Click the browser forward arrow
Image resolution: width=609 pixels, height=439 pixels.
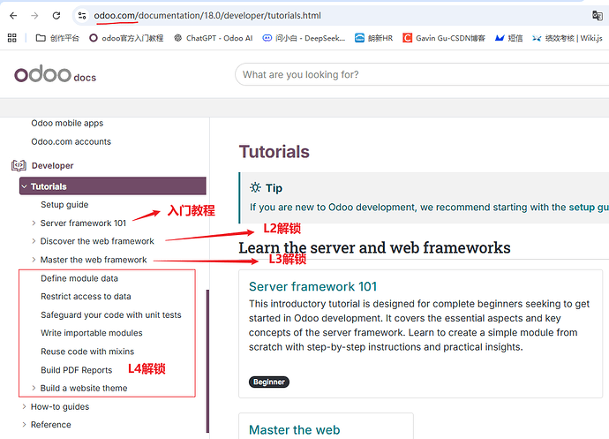pyautogui.click(x=34, y=16)
